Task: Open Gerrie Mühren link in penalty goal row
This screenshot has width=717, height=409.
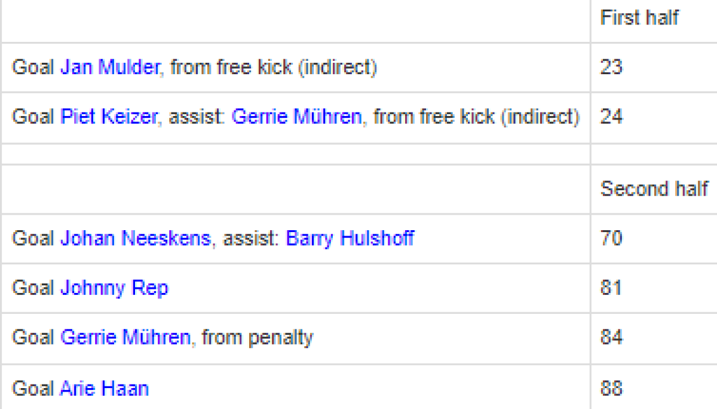Action: [x=125, y=338]
